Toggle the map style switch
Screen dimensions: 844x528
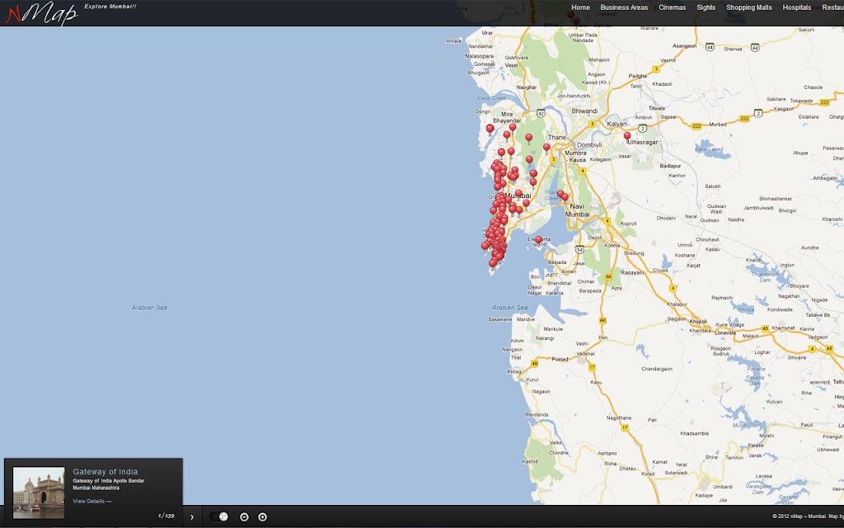pos(219,516)
